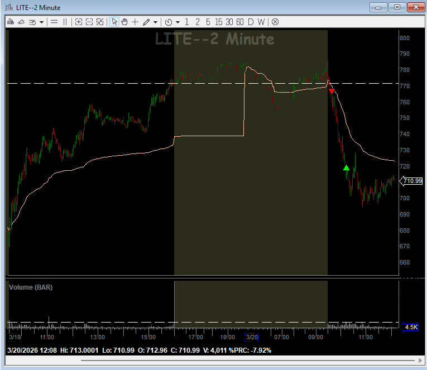
Task: Select the pencil drawing tool
Action: coord(146,22)
